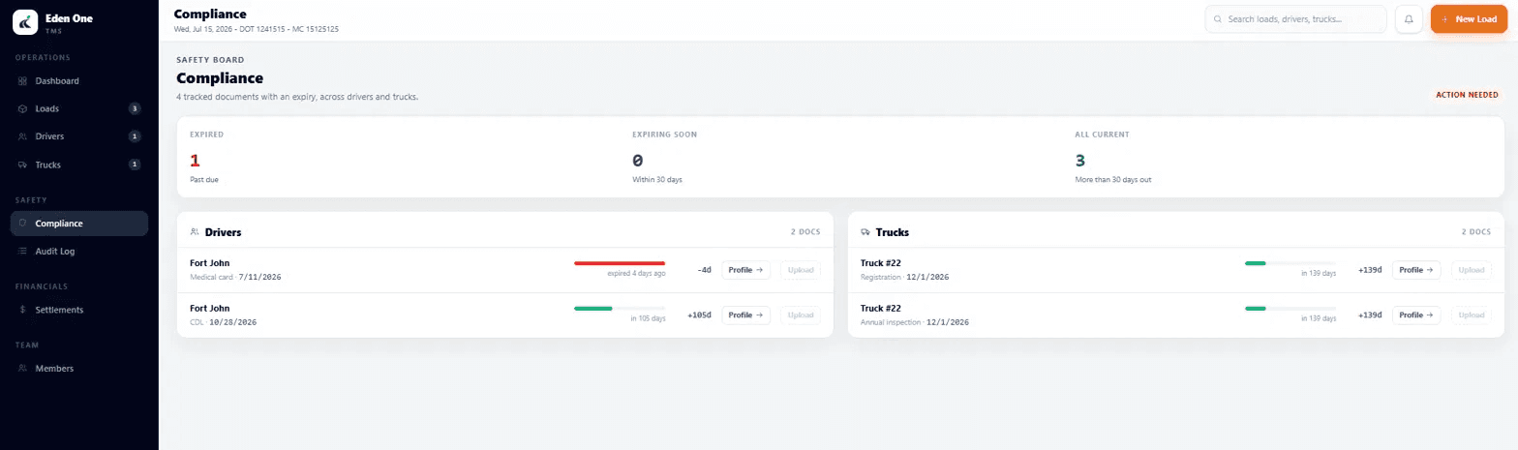Click the red expired Medical card progress bar

click(x=620, y=263)
